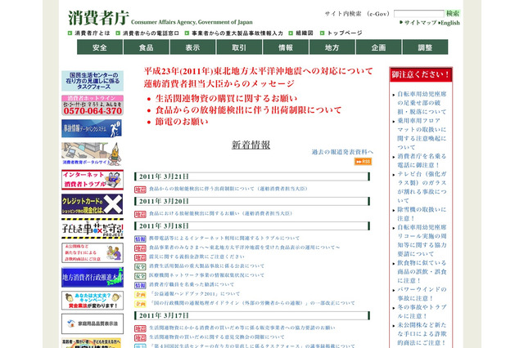Open 冬の事故やトラブルに注意 link
The width and height of the screenshot is (524, 348).
[x=422, y=312]
